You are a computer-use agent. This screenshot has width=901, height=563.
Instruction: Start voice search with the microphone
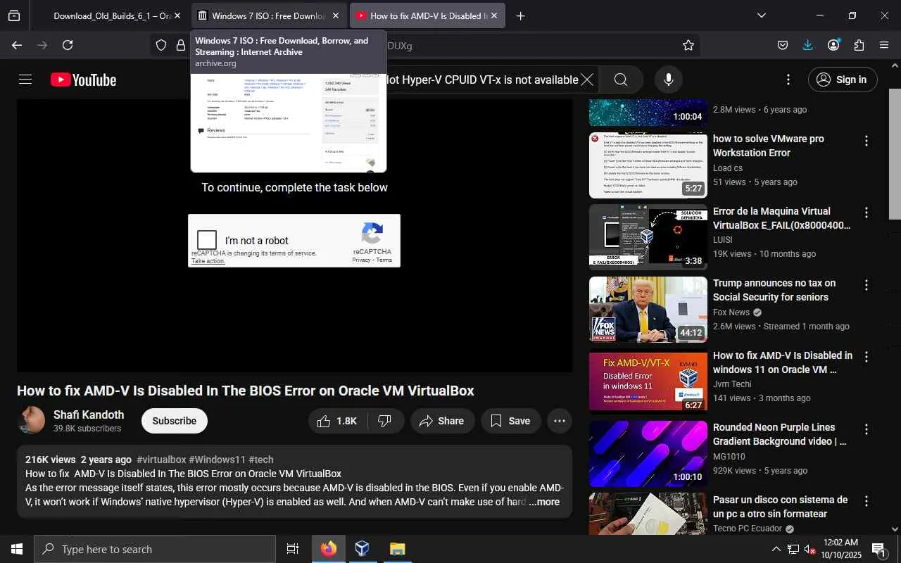(x=669, y=80)
